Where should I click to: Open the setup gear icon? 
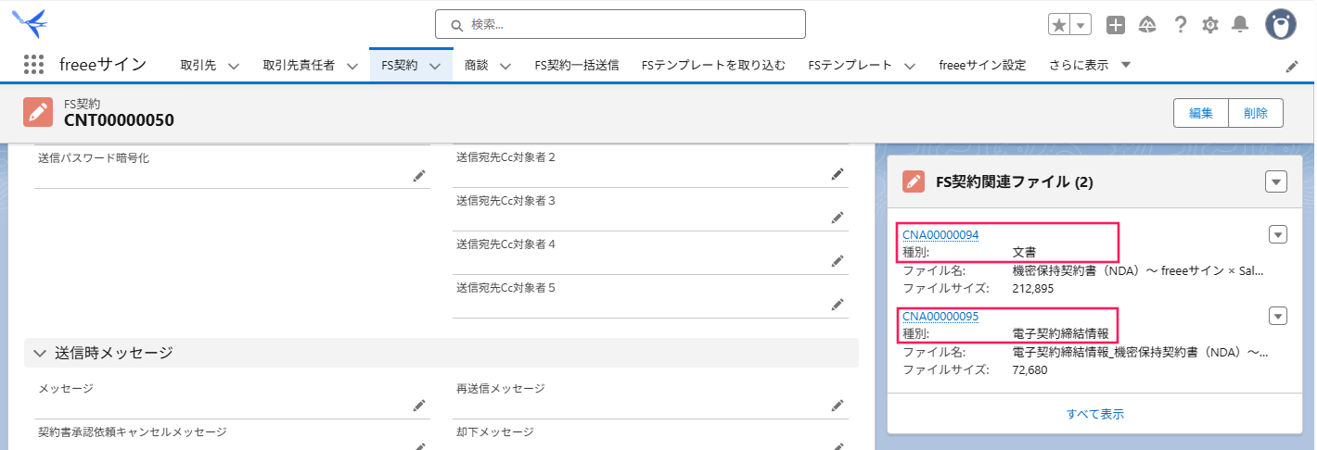click(1210, 25)
